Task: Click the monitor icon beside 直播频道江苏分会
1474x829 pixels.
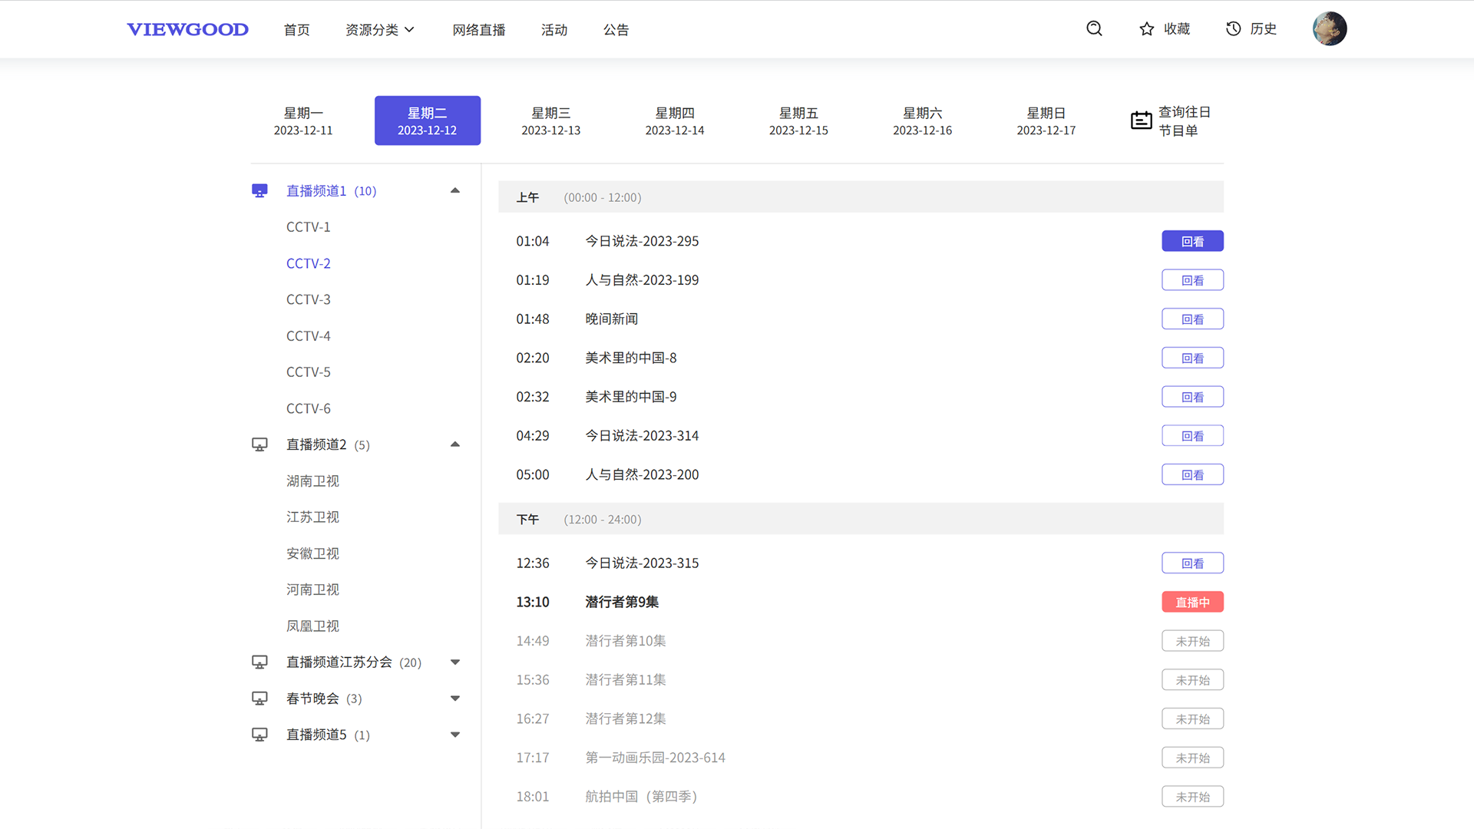Action: [259, 662]
